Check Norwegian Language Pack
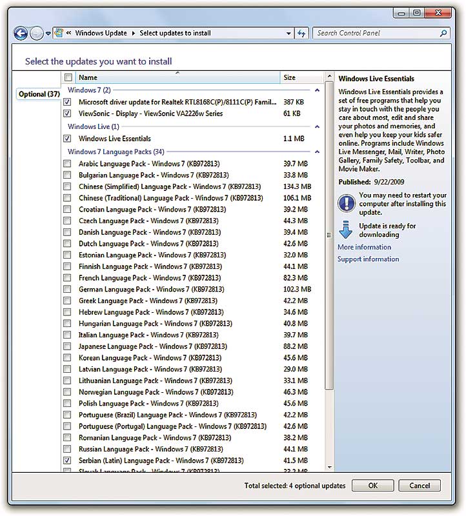 [67, 392]
